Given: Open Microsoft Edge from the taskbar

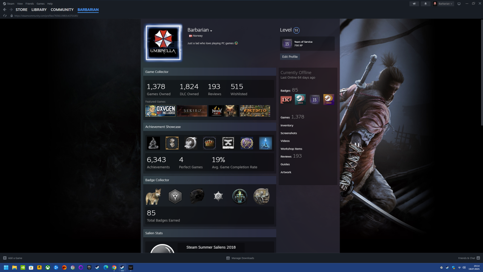Looking at the screenshot, I should 106,267.
